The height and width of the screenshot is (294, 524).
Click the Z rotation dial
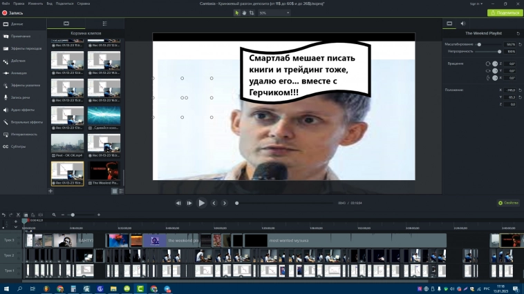(x=495, y=63)
